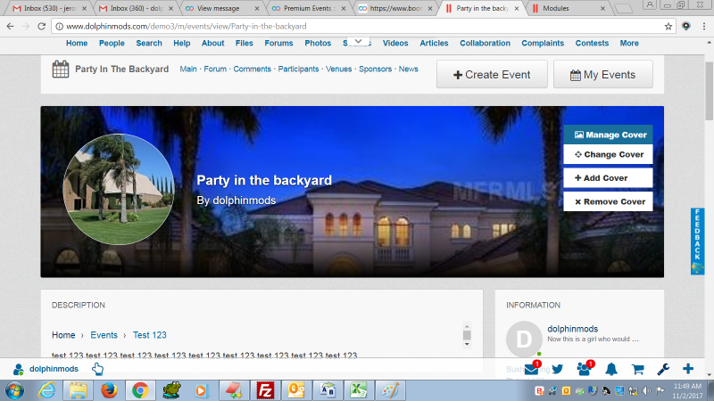The width and height of the screenshot is (714, 401).
Task: Go back with the browser back arrow
Action: pos(10,27)
